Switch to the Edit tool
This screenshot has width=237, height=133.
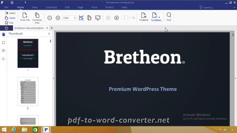pos(9,23)
